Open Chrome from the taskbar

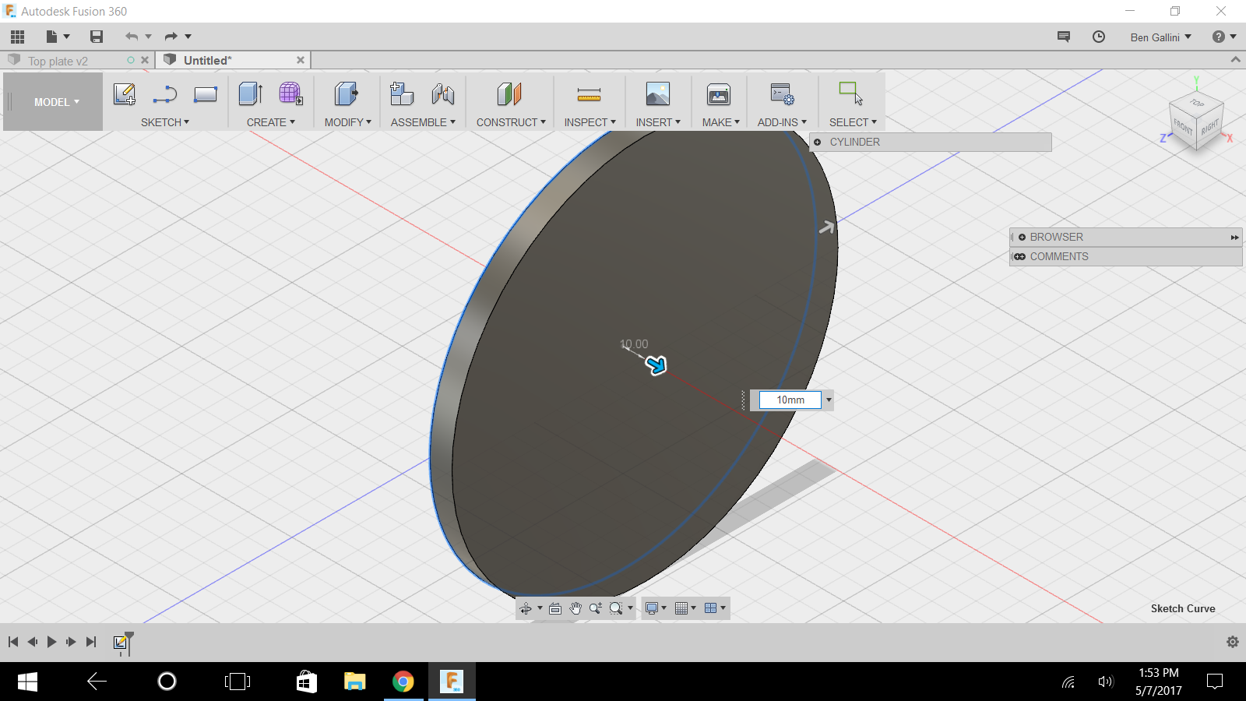(403, 682)
